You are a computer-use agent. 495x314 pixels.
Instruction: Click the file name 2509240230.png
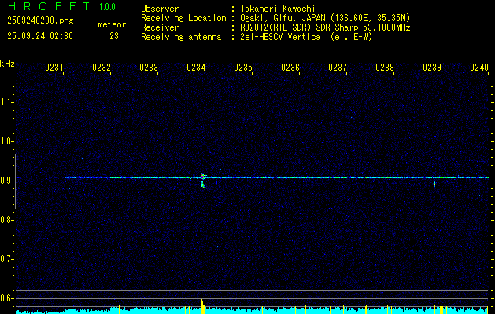click(x=40, y=20)
